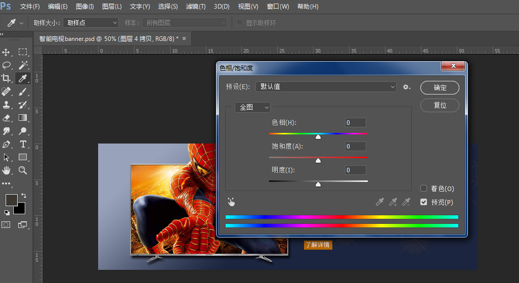Open the 选择(S) menu

(168, 6)
